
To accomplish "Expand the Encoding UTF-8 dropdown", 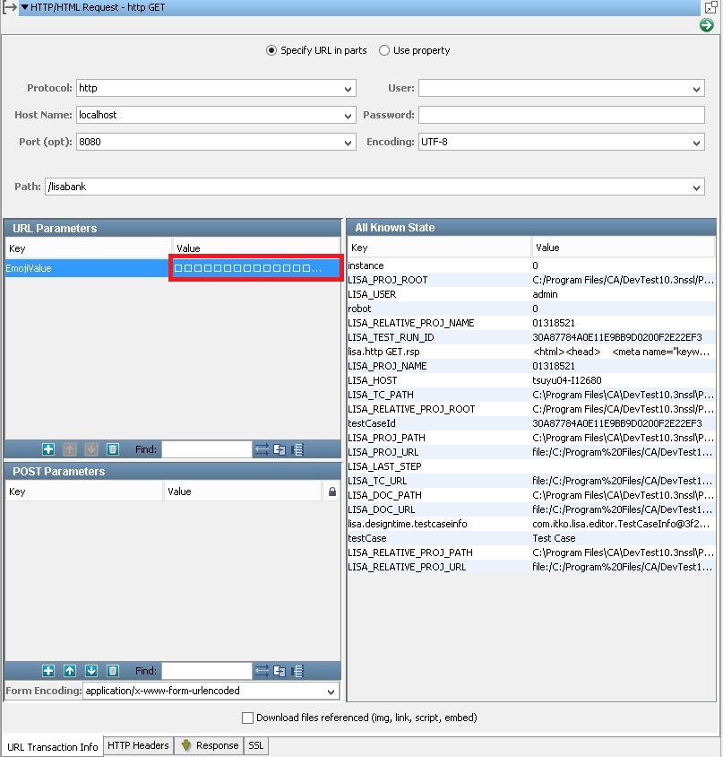I will pyautogui.click(x=697, y=143).
